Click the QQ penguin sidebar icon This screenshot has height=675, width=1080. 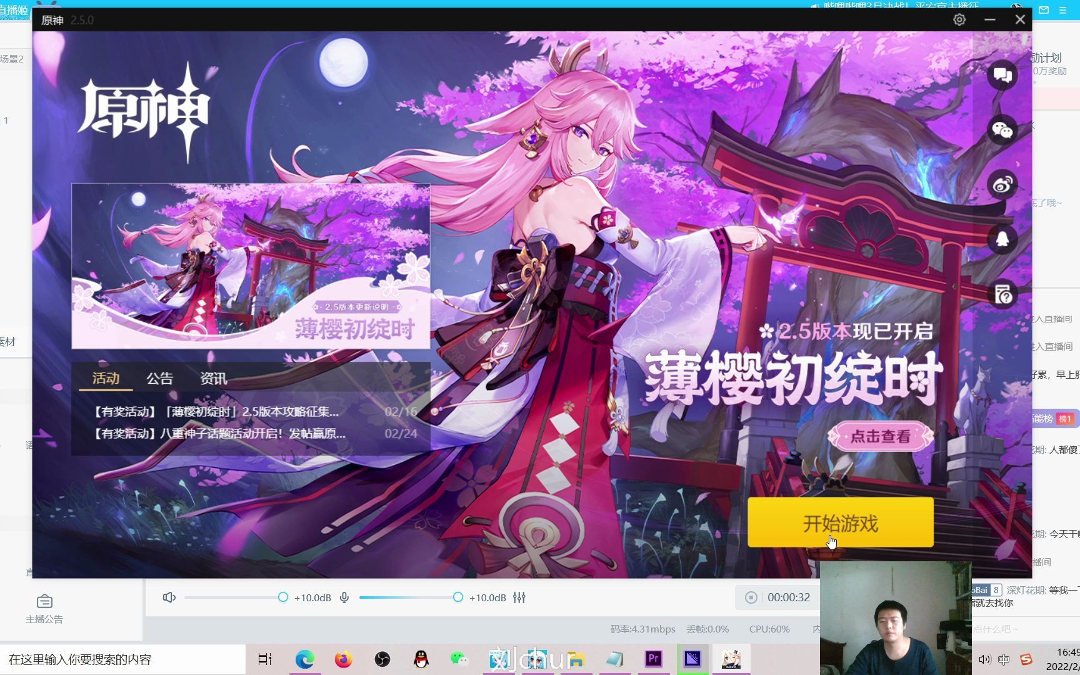pyautogui.click(x=1002, y=239)
